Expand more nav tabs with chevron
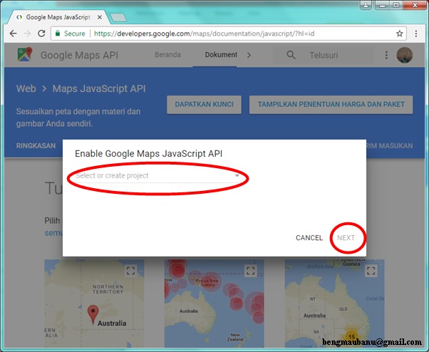Image resolution: width=429 pixels, height=352 pixels. click(x=249, y=55)
